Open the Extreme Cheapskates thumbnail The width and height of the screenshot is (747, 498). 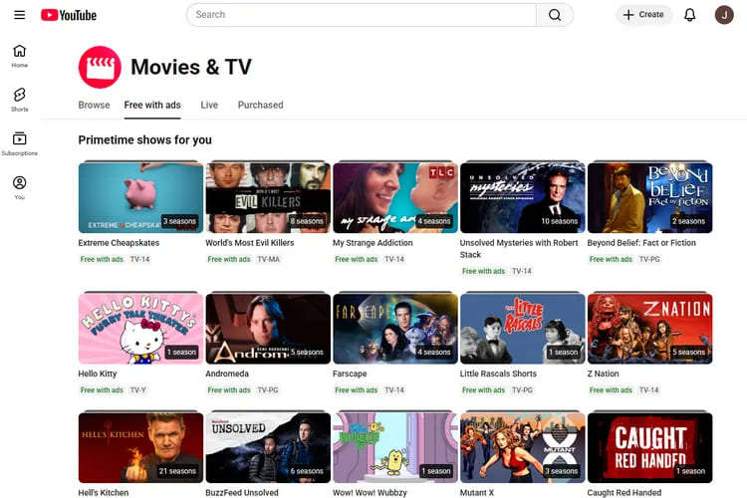[140, 198]
